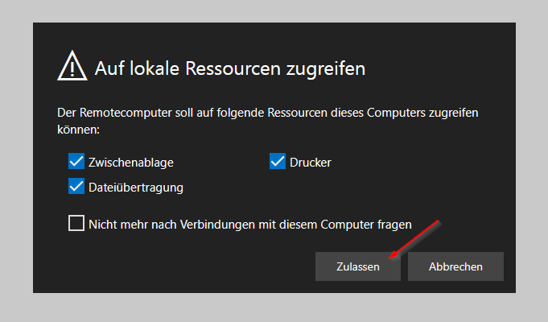Click the red arrow annotation

(414, 240)
